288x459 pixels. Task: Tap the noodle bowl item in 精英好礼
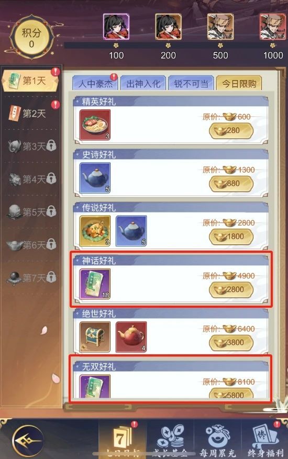click(95, 125)
